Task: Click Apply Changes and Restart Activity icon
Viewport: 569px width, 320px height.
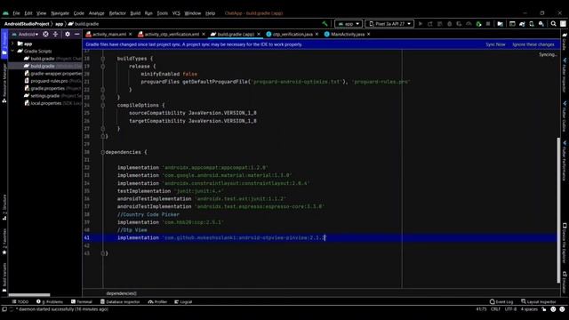Action: tap(430, 24)
